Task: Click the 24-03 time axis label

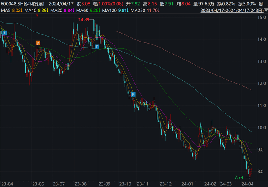Action: [226, 184]
